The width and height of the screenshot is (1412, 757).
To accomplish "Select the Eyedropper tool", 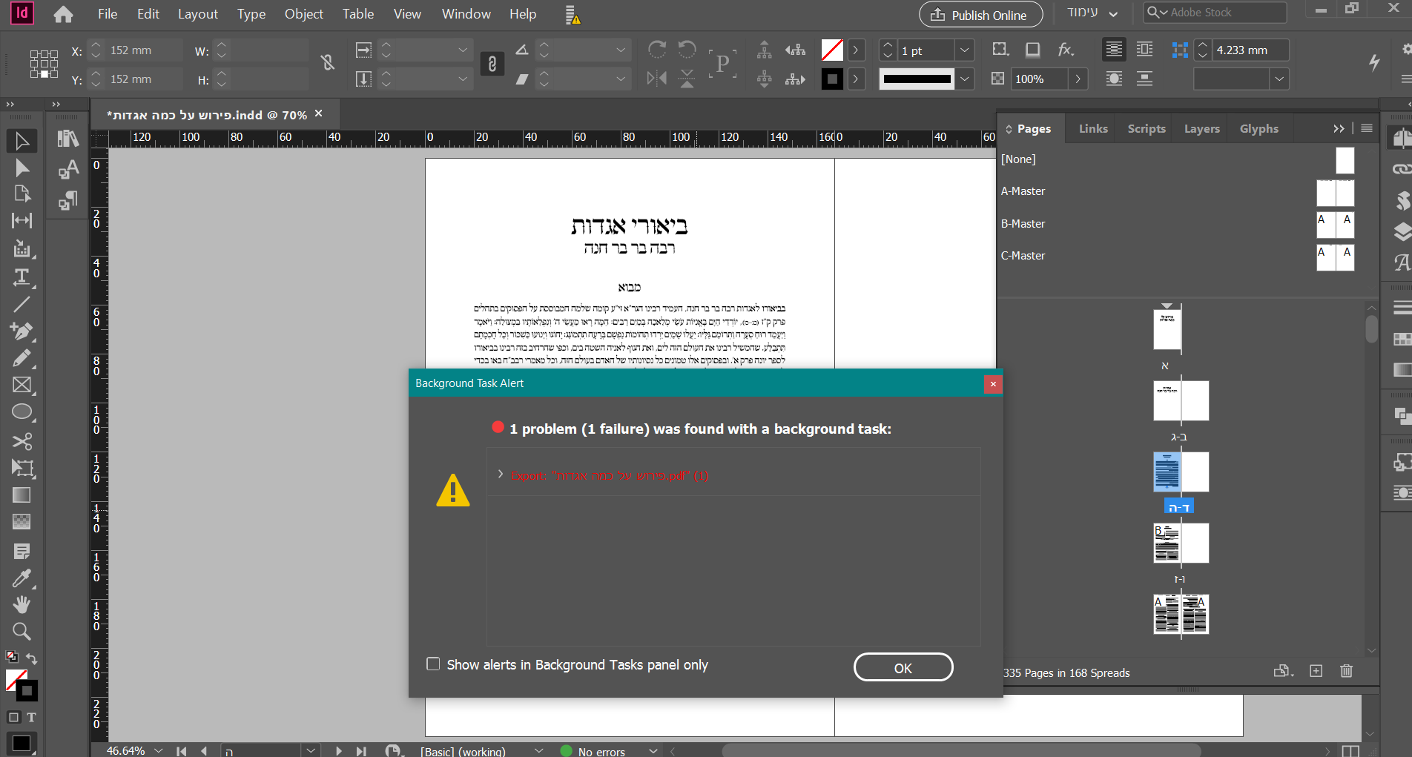I will (22, 578).
